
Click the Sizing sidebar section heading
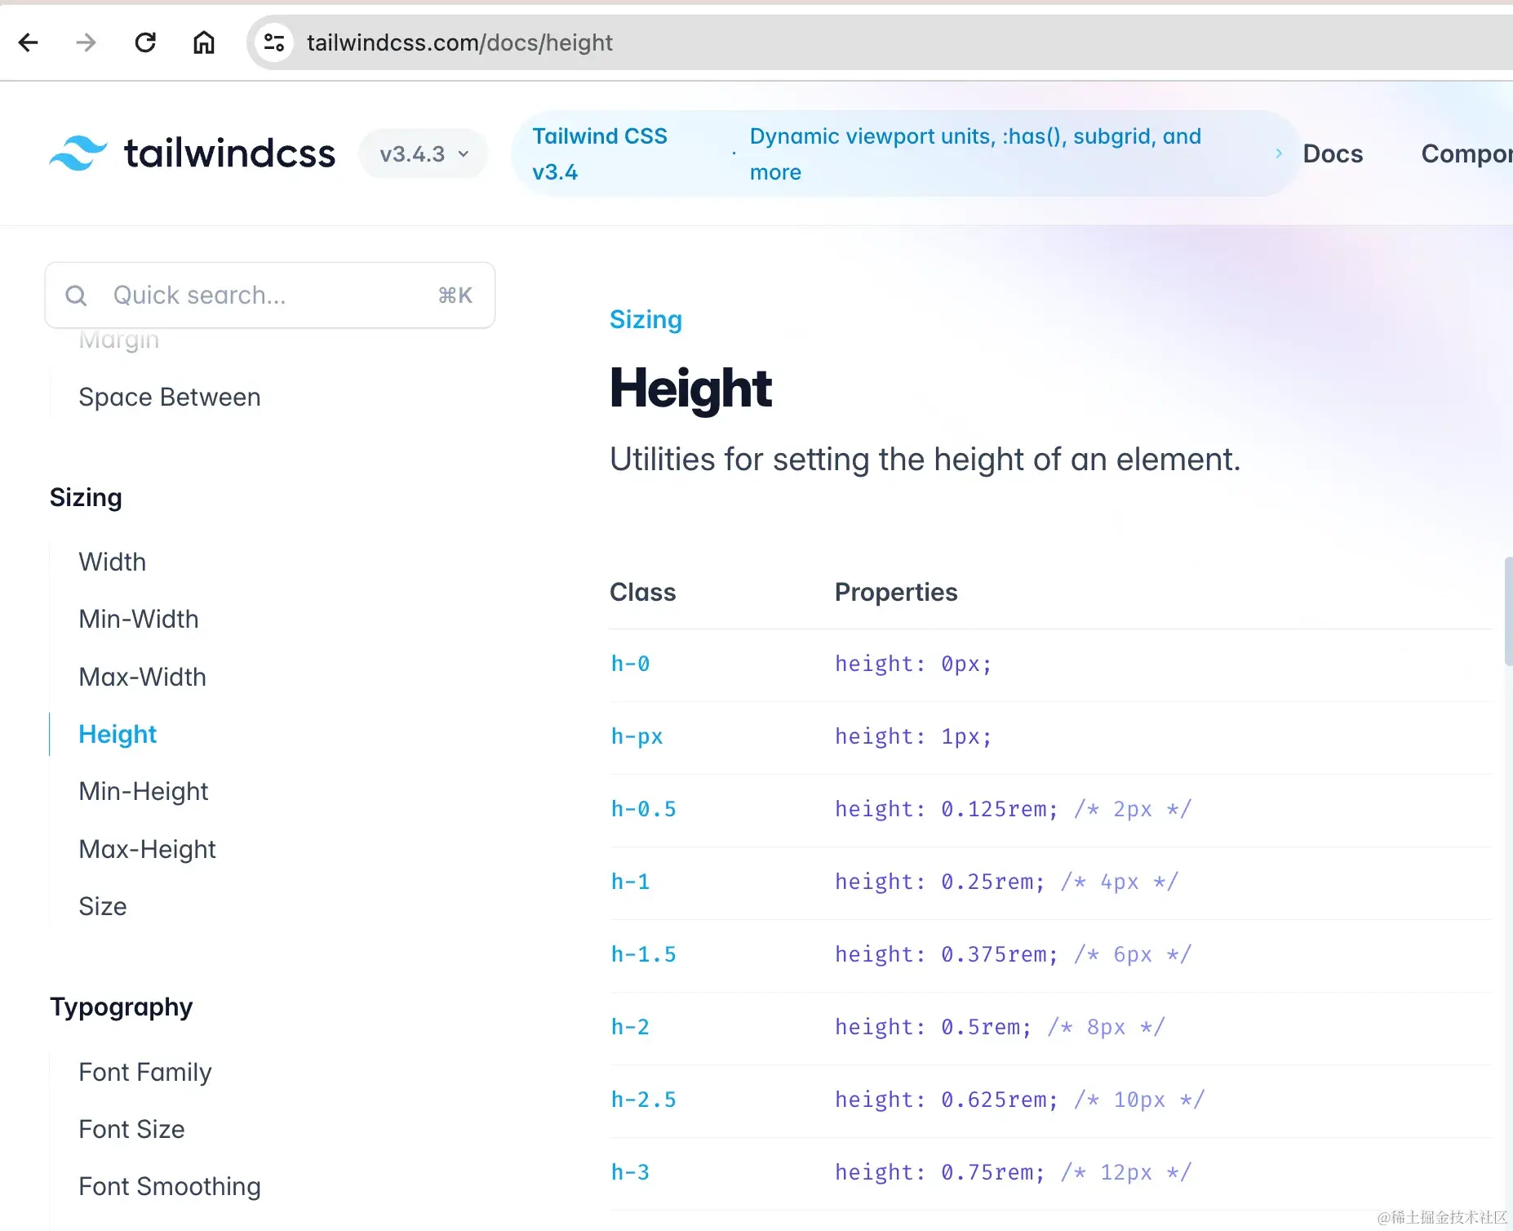tap(86, 497)
